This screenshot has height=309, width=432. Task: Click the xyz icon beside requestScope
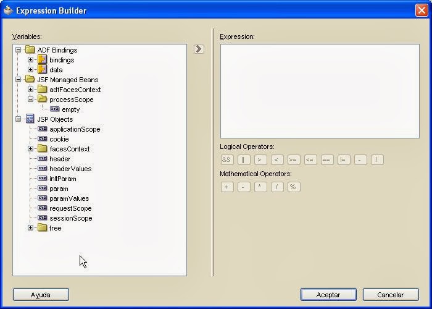point(42,208)
